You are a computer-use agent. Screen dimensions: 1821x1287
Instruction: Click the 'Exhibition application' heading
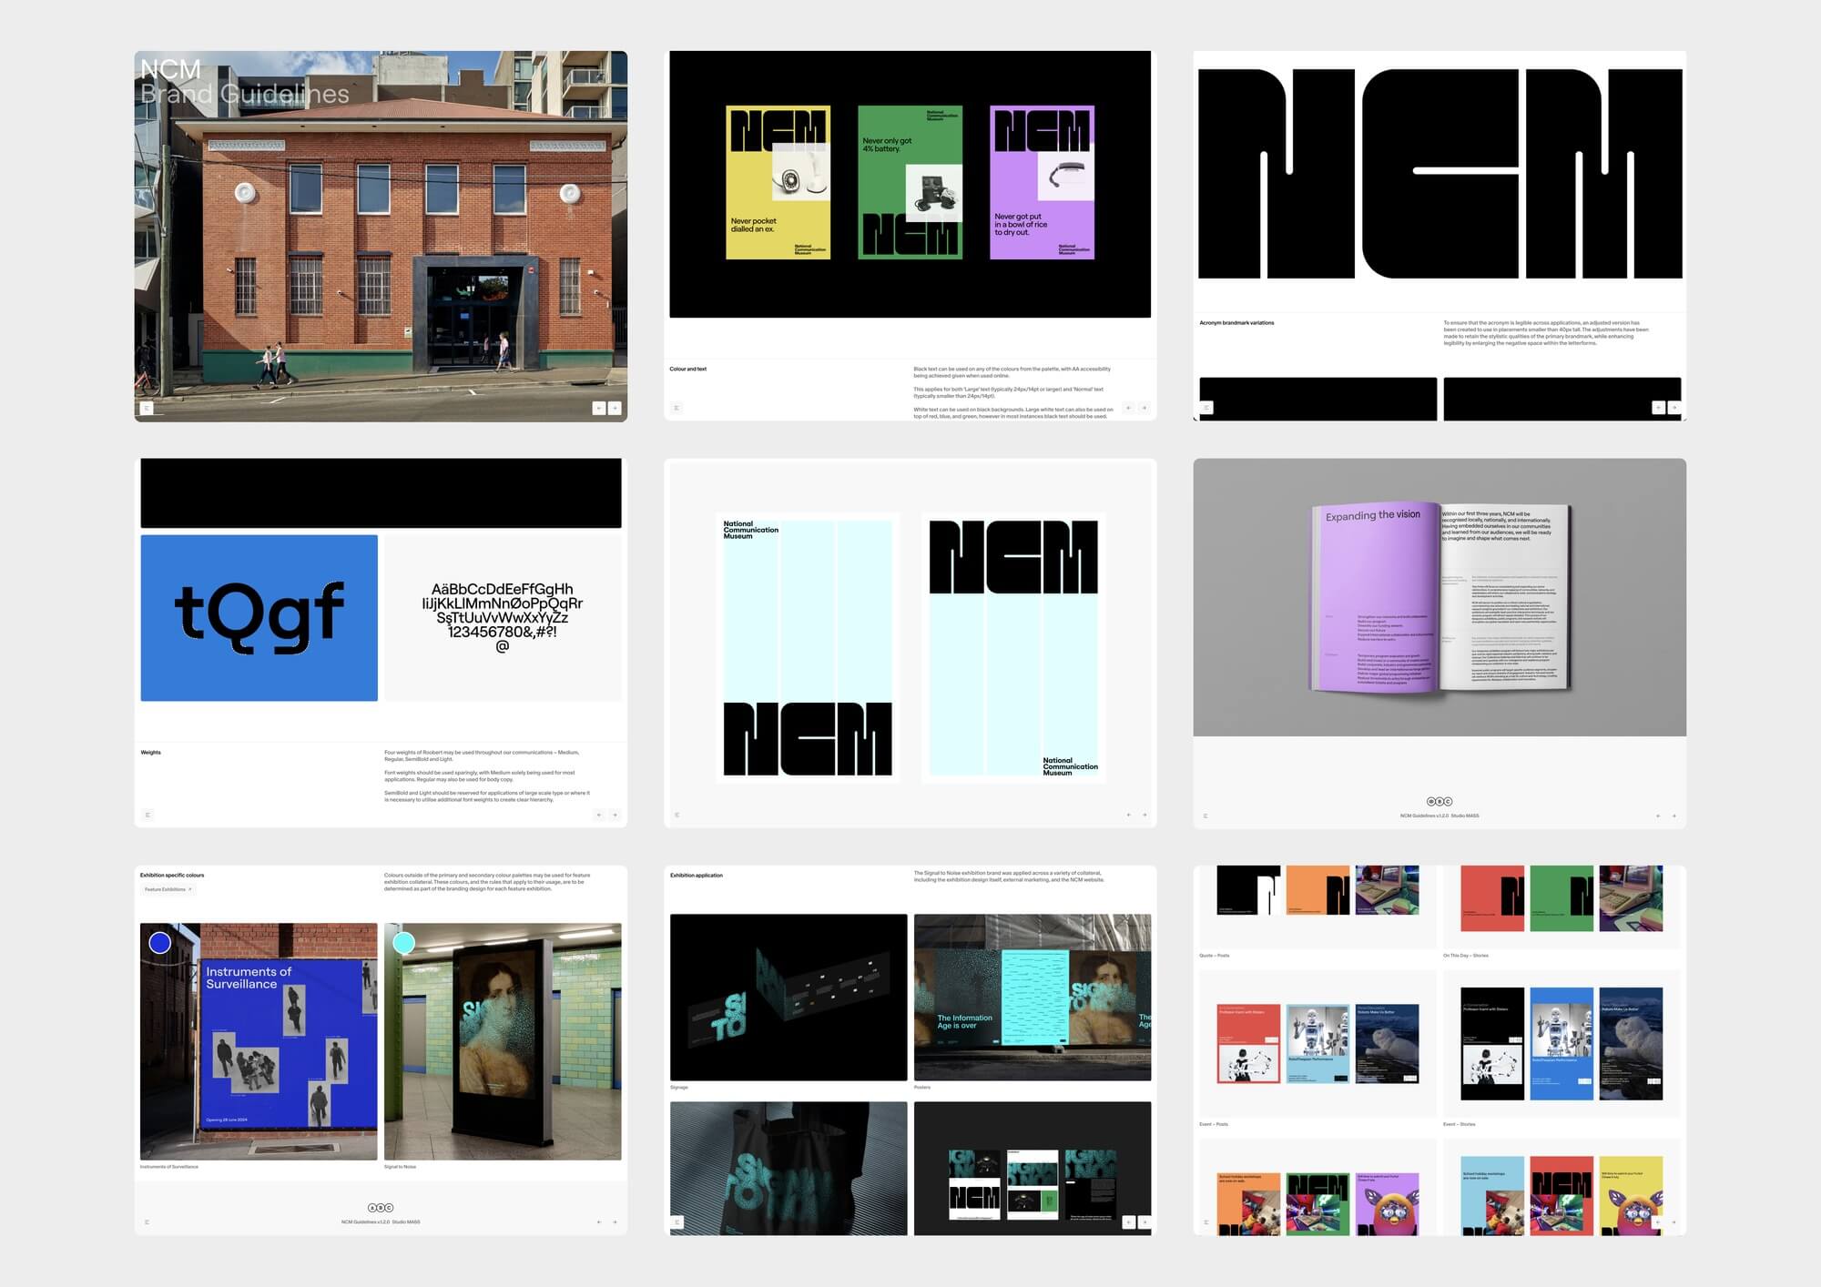tap(697, 876)
